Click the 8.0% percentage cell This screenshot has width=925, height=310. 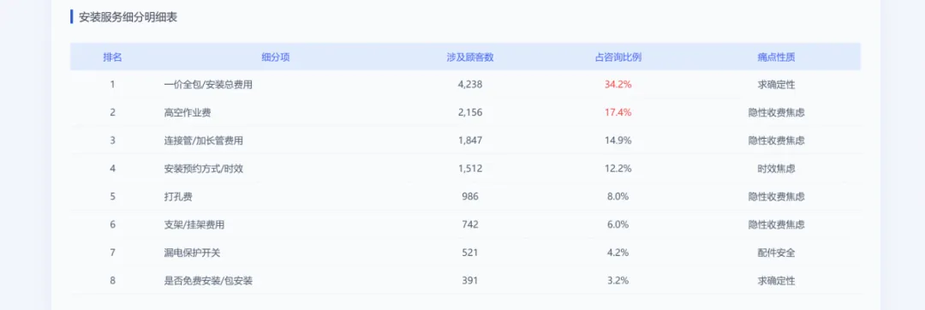(x=618, y=196)
